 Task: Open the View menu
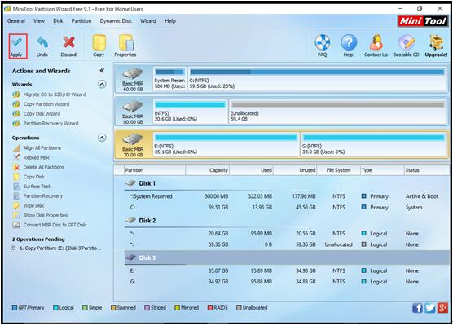39,21
